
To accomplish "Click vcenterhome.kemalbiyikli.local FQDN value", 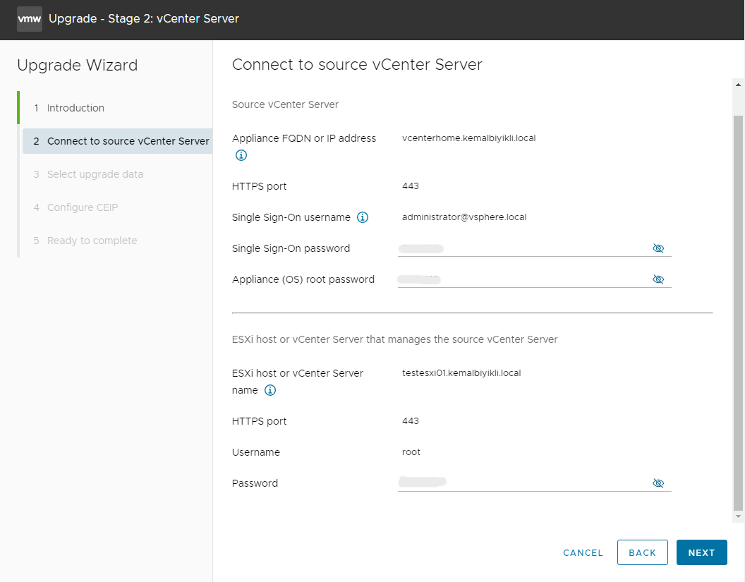I will [x=468, y=138].
